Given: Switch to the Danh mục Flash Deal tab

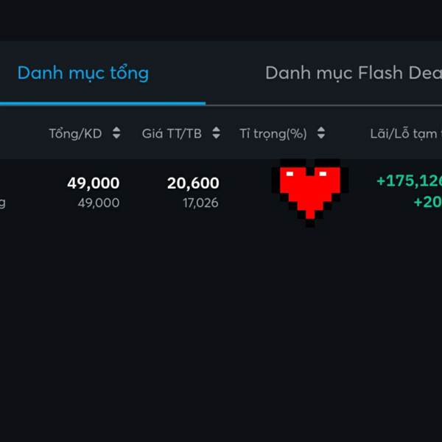Looking at the screenshot, I should (354, 73).
